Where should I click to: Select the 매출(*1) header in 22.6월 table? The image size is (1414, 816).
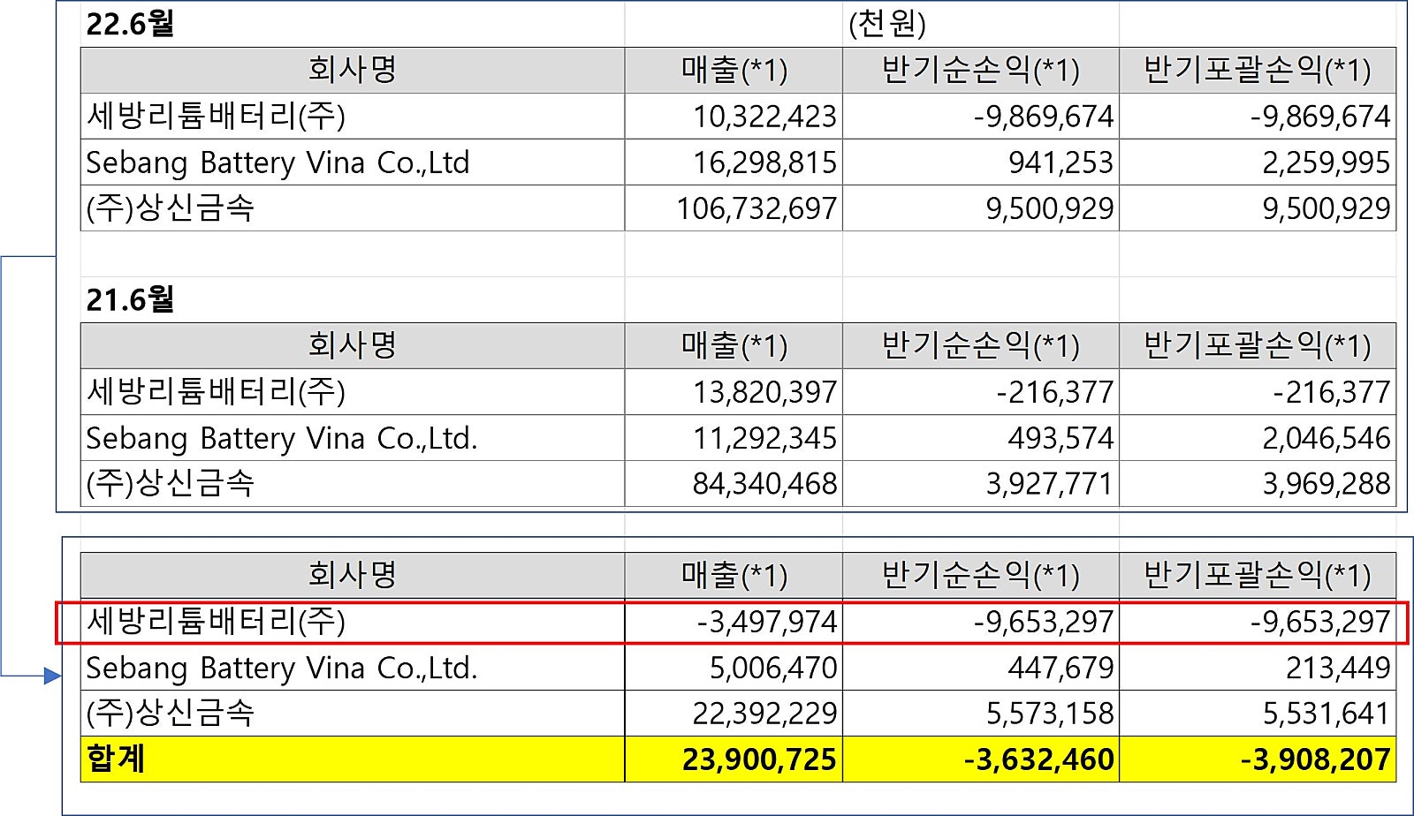pyautogui.click(x=734, y=71)
